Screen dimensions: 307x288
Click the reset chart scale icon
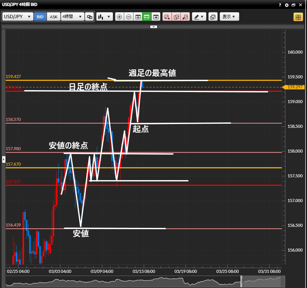[138, 16]
